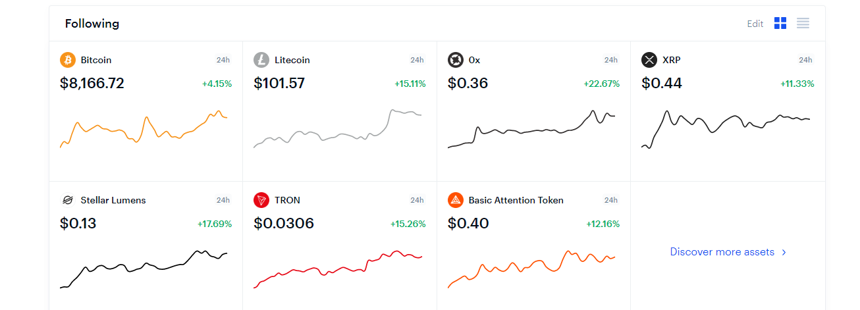Switch to grid view layout

pos(780,24)
